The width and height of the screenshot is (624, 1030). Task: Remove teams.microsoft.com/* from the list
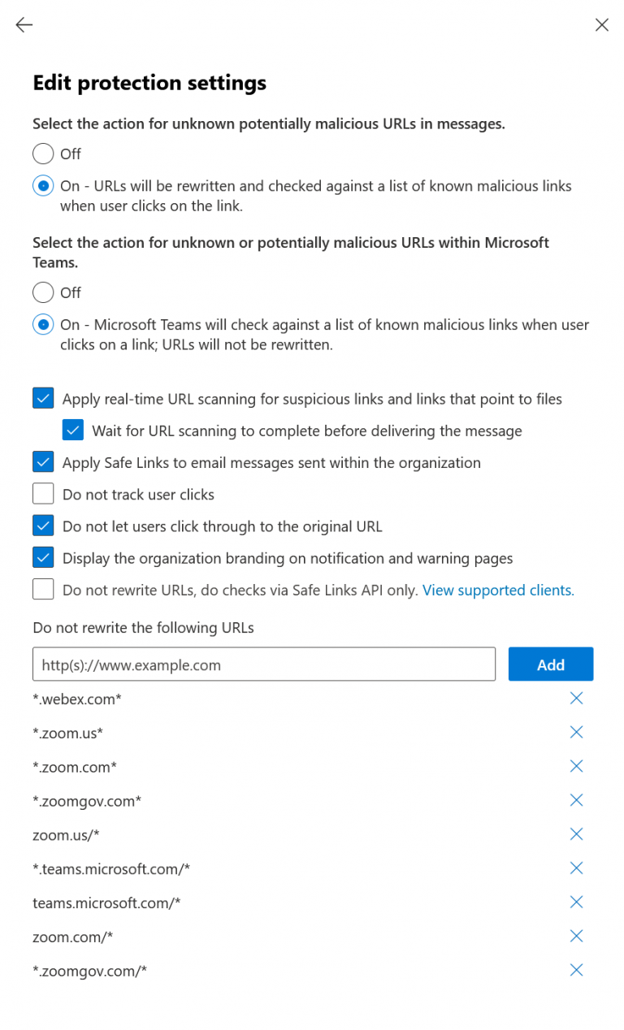pos(577,902)
